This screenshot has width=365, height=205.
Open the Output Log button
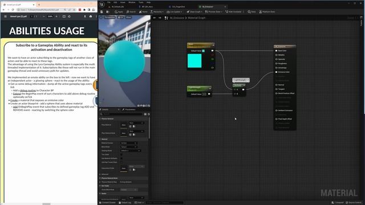click(125, 203)
